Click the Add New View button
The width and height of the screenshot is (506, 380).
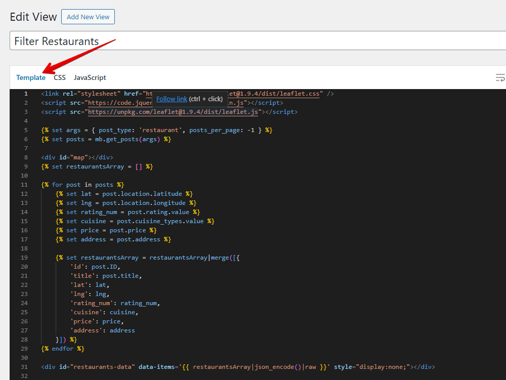88,17
